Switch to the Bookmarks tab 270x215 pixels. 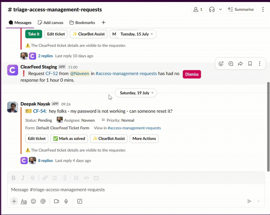coord(82,23)
